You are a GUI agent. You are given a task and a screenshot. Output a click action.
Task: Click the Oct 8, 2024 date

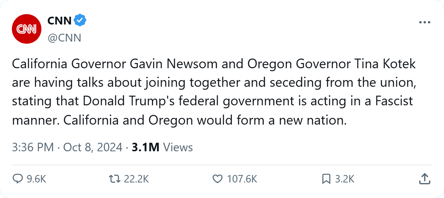[92, 147]
